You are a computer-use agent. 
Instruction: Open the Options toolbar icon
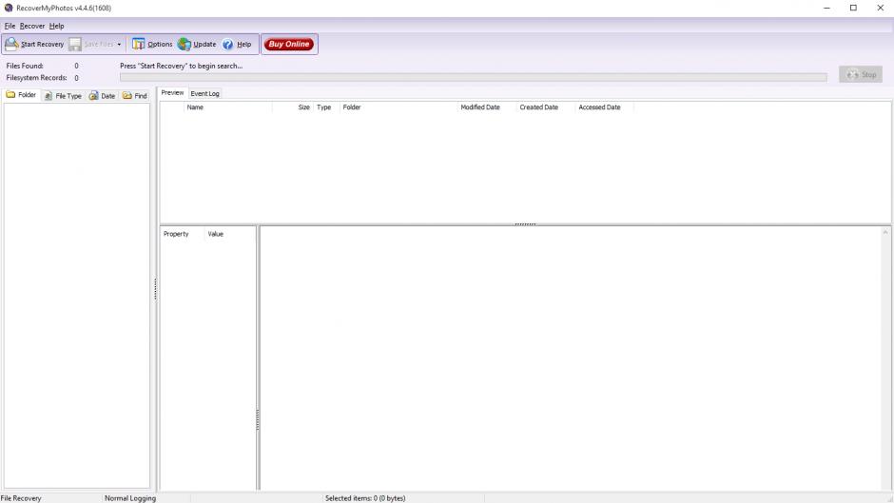[x=139, y=44]
